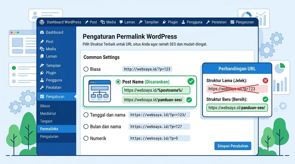Image resolution: width=295 pixels, height=164 pixels.
Task: Click green checkmark next to panduan-seo URL
Action: coord(189,100)
